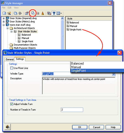Screen dimensions: 124x133
Task: Click the New Drawing toolbar icon
Action: [x=4, y=13]
